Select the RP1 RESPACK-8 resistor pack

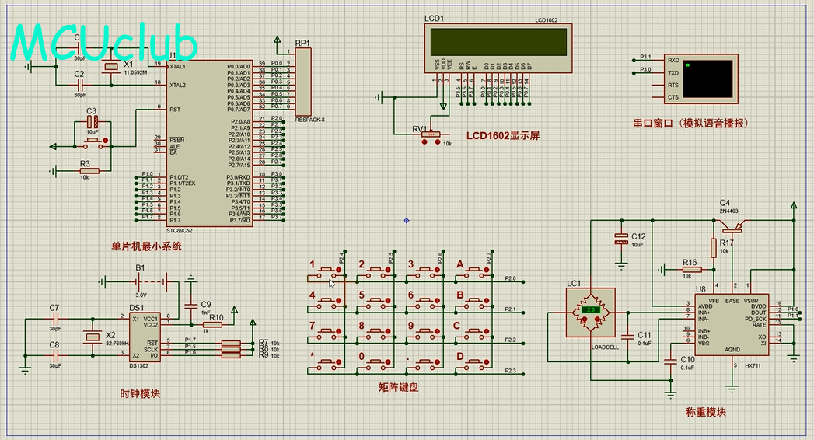click(x=303, y=82)
